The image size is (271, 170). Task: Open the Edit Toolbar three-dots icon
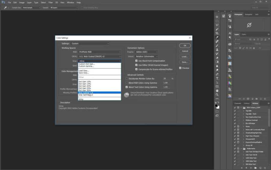click(x=217, y=99)
